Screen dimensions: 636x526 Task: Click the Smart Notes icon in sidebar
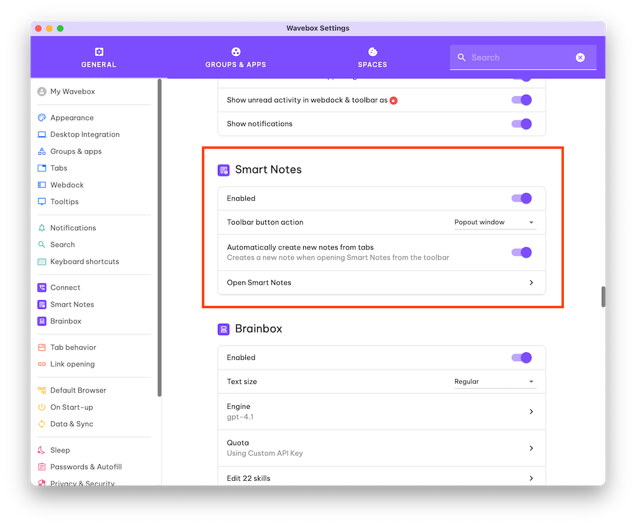coord(42,305)
